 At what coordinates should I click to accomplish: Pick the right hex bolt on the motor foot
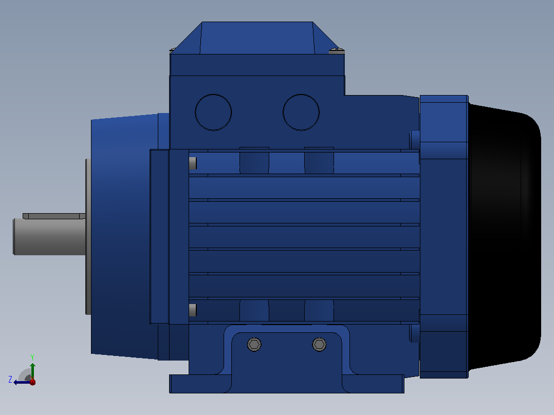tap(319, 344)
